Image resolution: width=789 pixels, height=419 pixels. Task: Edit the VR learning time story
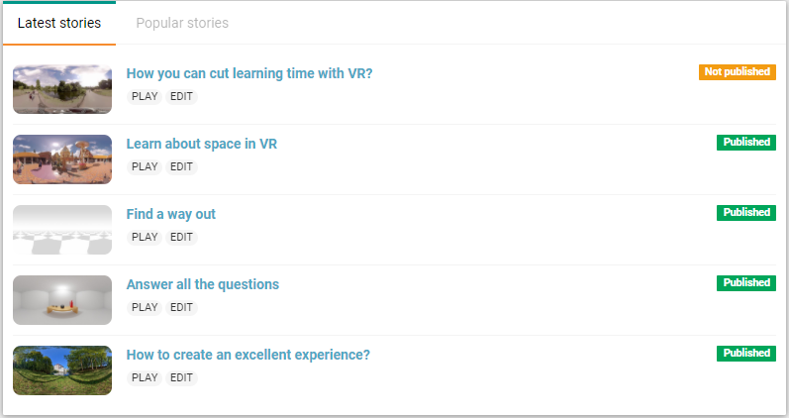tap(181, 97)
